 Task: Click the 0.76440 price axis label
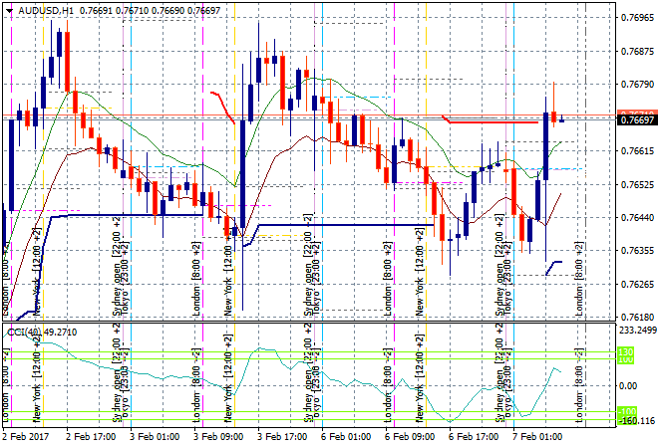(x=636, y=218)
